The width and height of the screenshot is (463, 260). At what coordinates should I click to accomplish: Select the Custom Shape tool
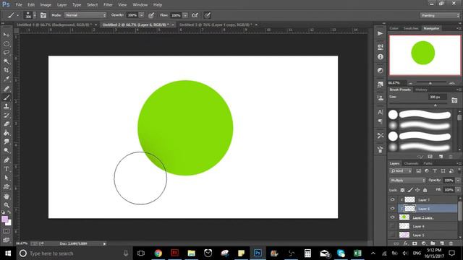click(x=7, y=187)
